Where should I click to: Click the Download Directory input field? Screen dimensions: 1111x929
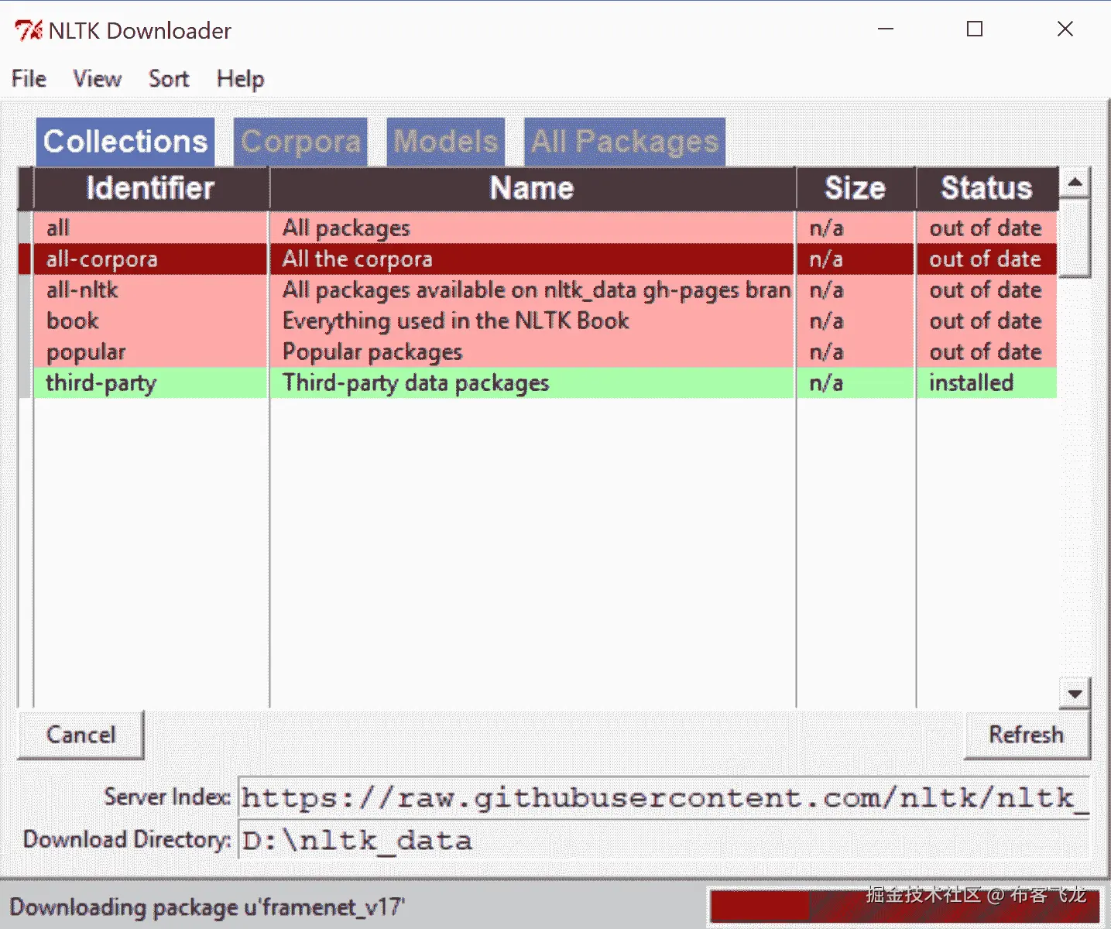(x=664, y=840)
